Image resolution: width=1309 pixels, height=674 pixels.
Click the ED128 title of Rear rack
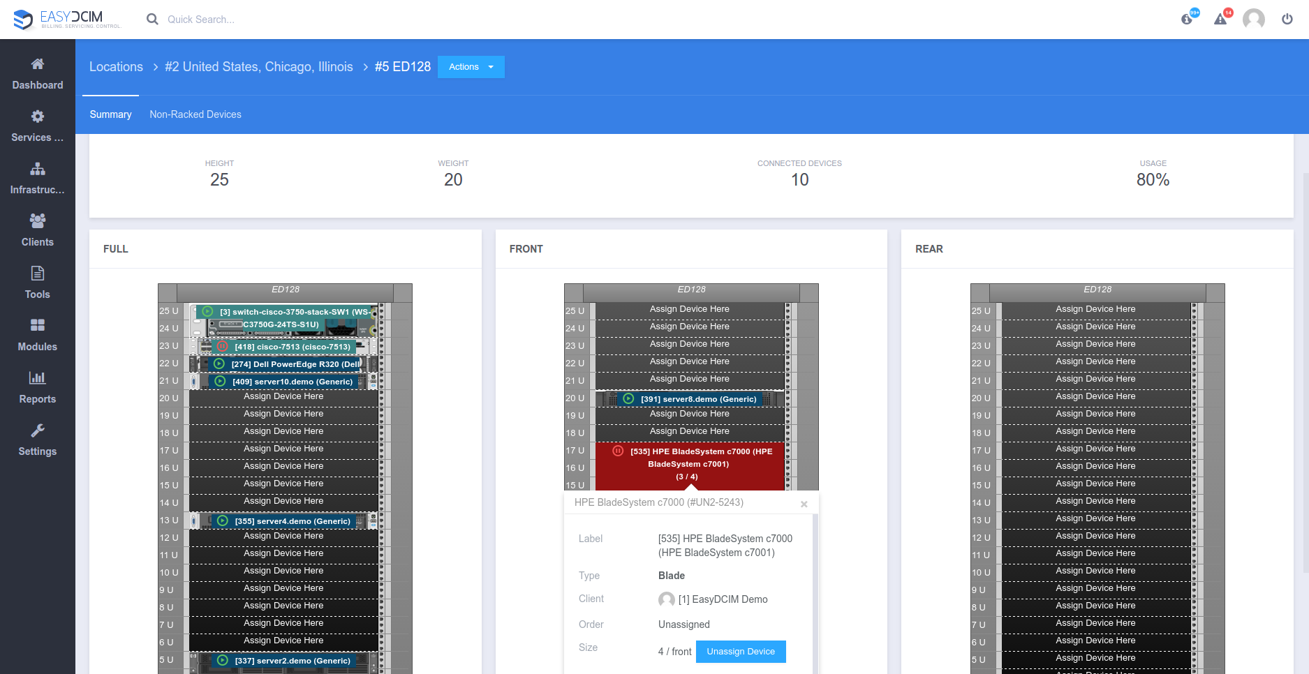1097,290
